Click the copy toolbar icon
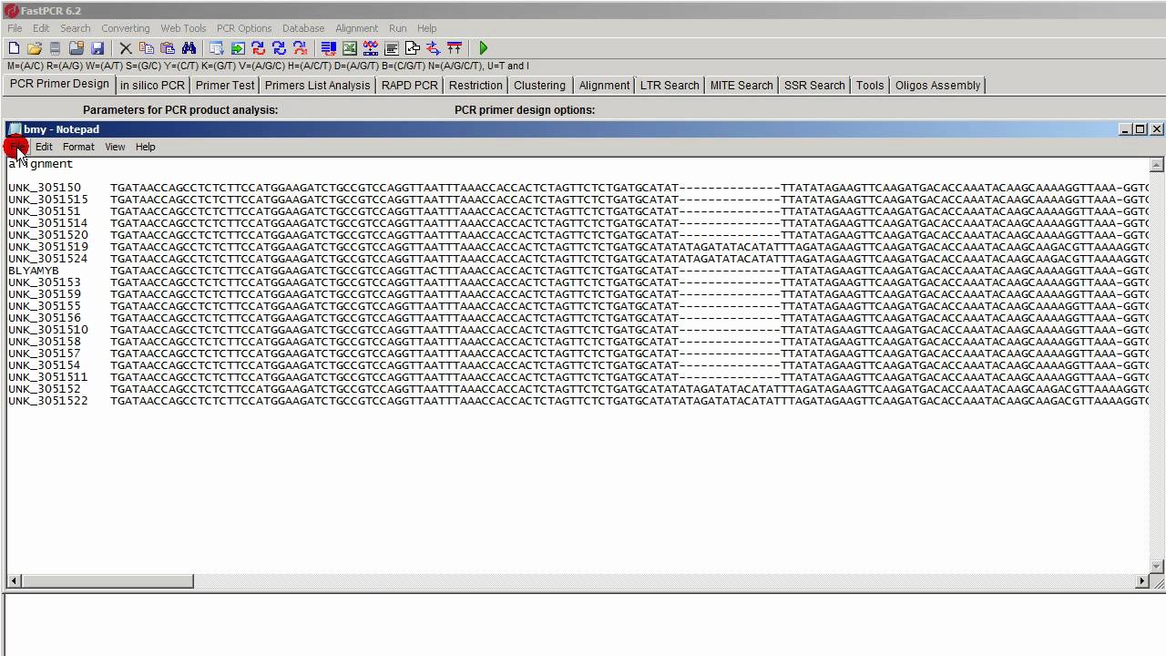Image resolution: width=1166 pixels, height=656 pixels. click(x=147, y=48)
